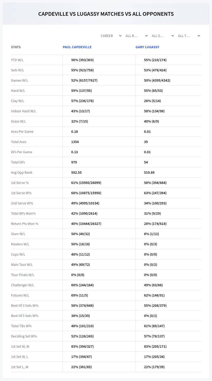Image resolution: width=212 pixels, height=381 pixels.
Task: Select the Avg Opp Rank row label
Action: 22,172
